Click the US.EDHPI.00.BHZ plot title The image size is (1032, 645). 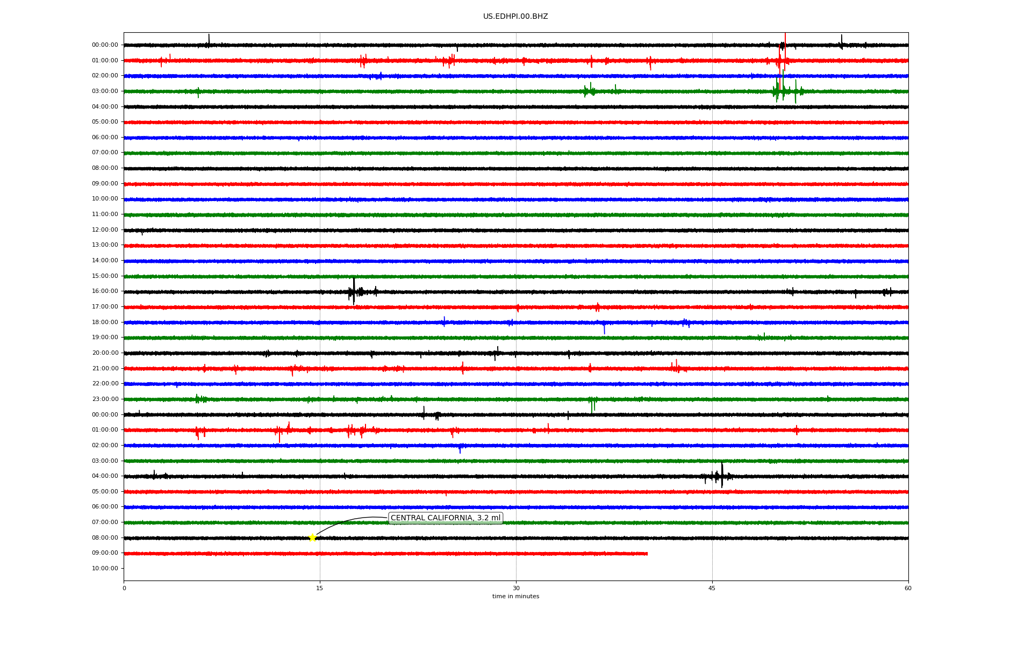515,17
